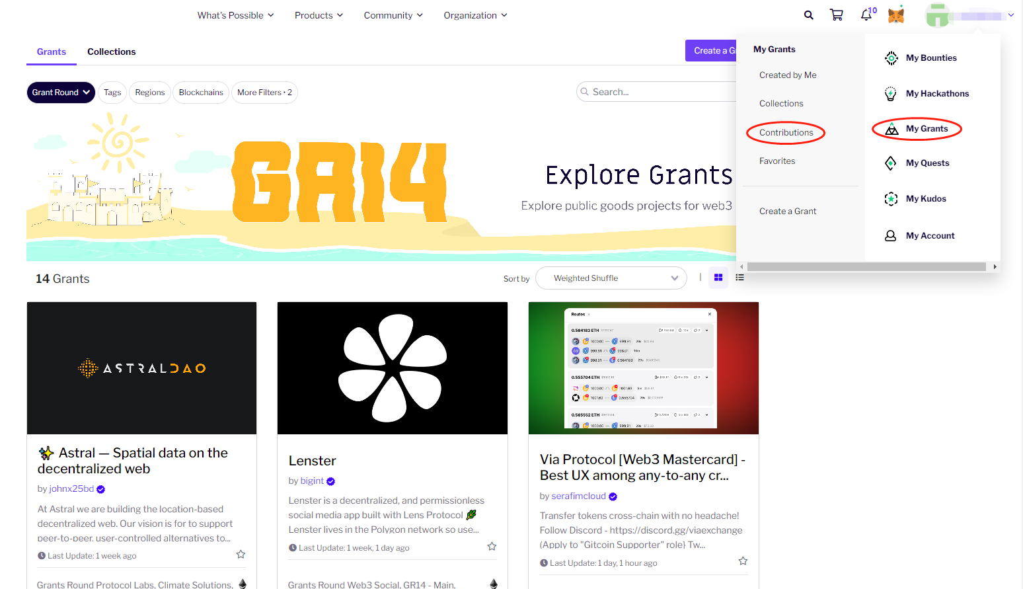The width and height of the screenshot is (1023, 589).
Task: Open the search magnifier icon in header
Action: pos(808,15)
